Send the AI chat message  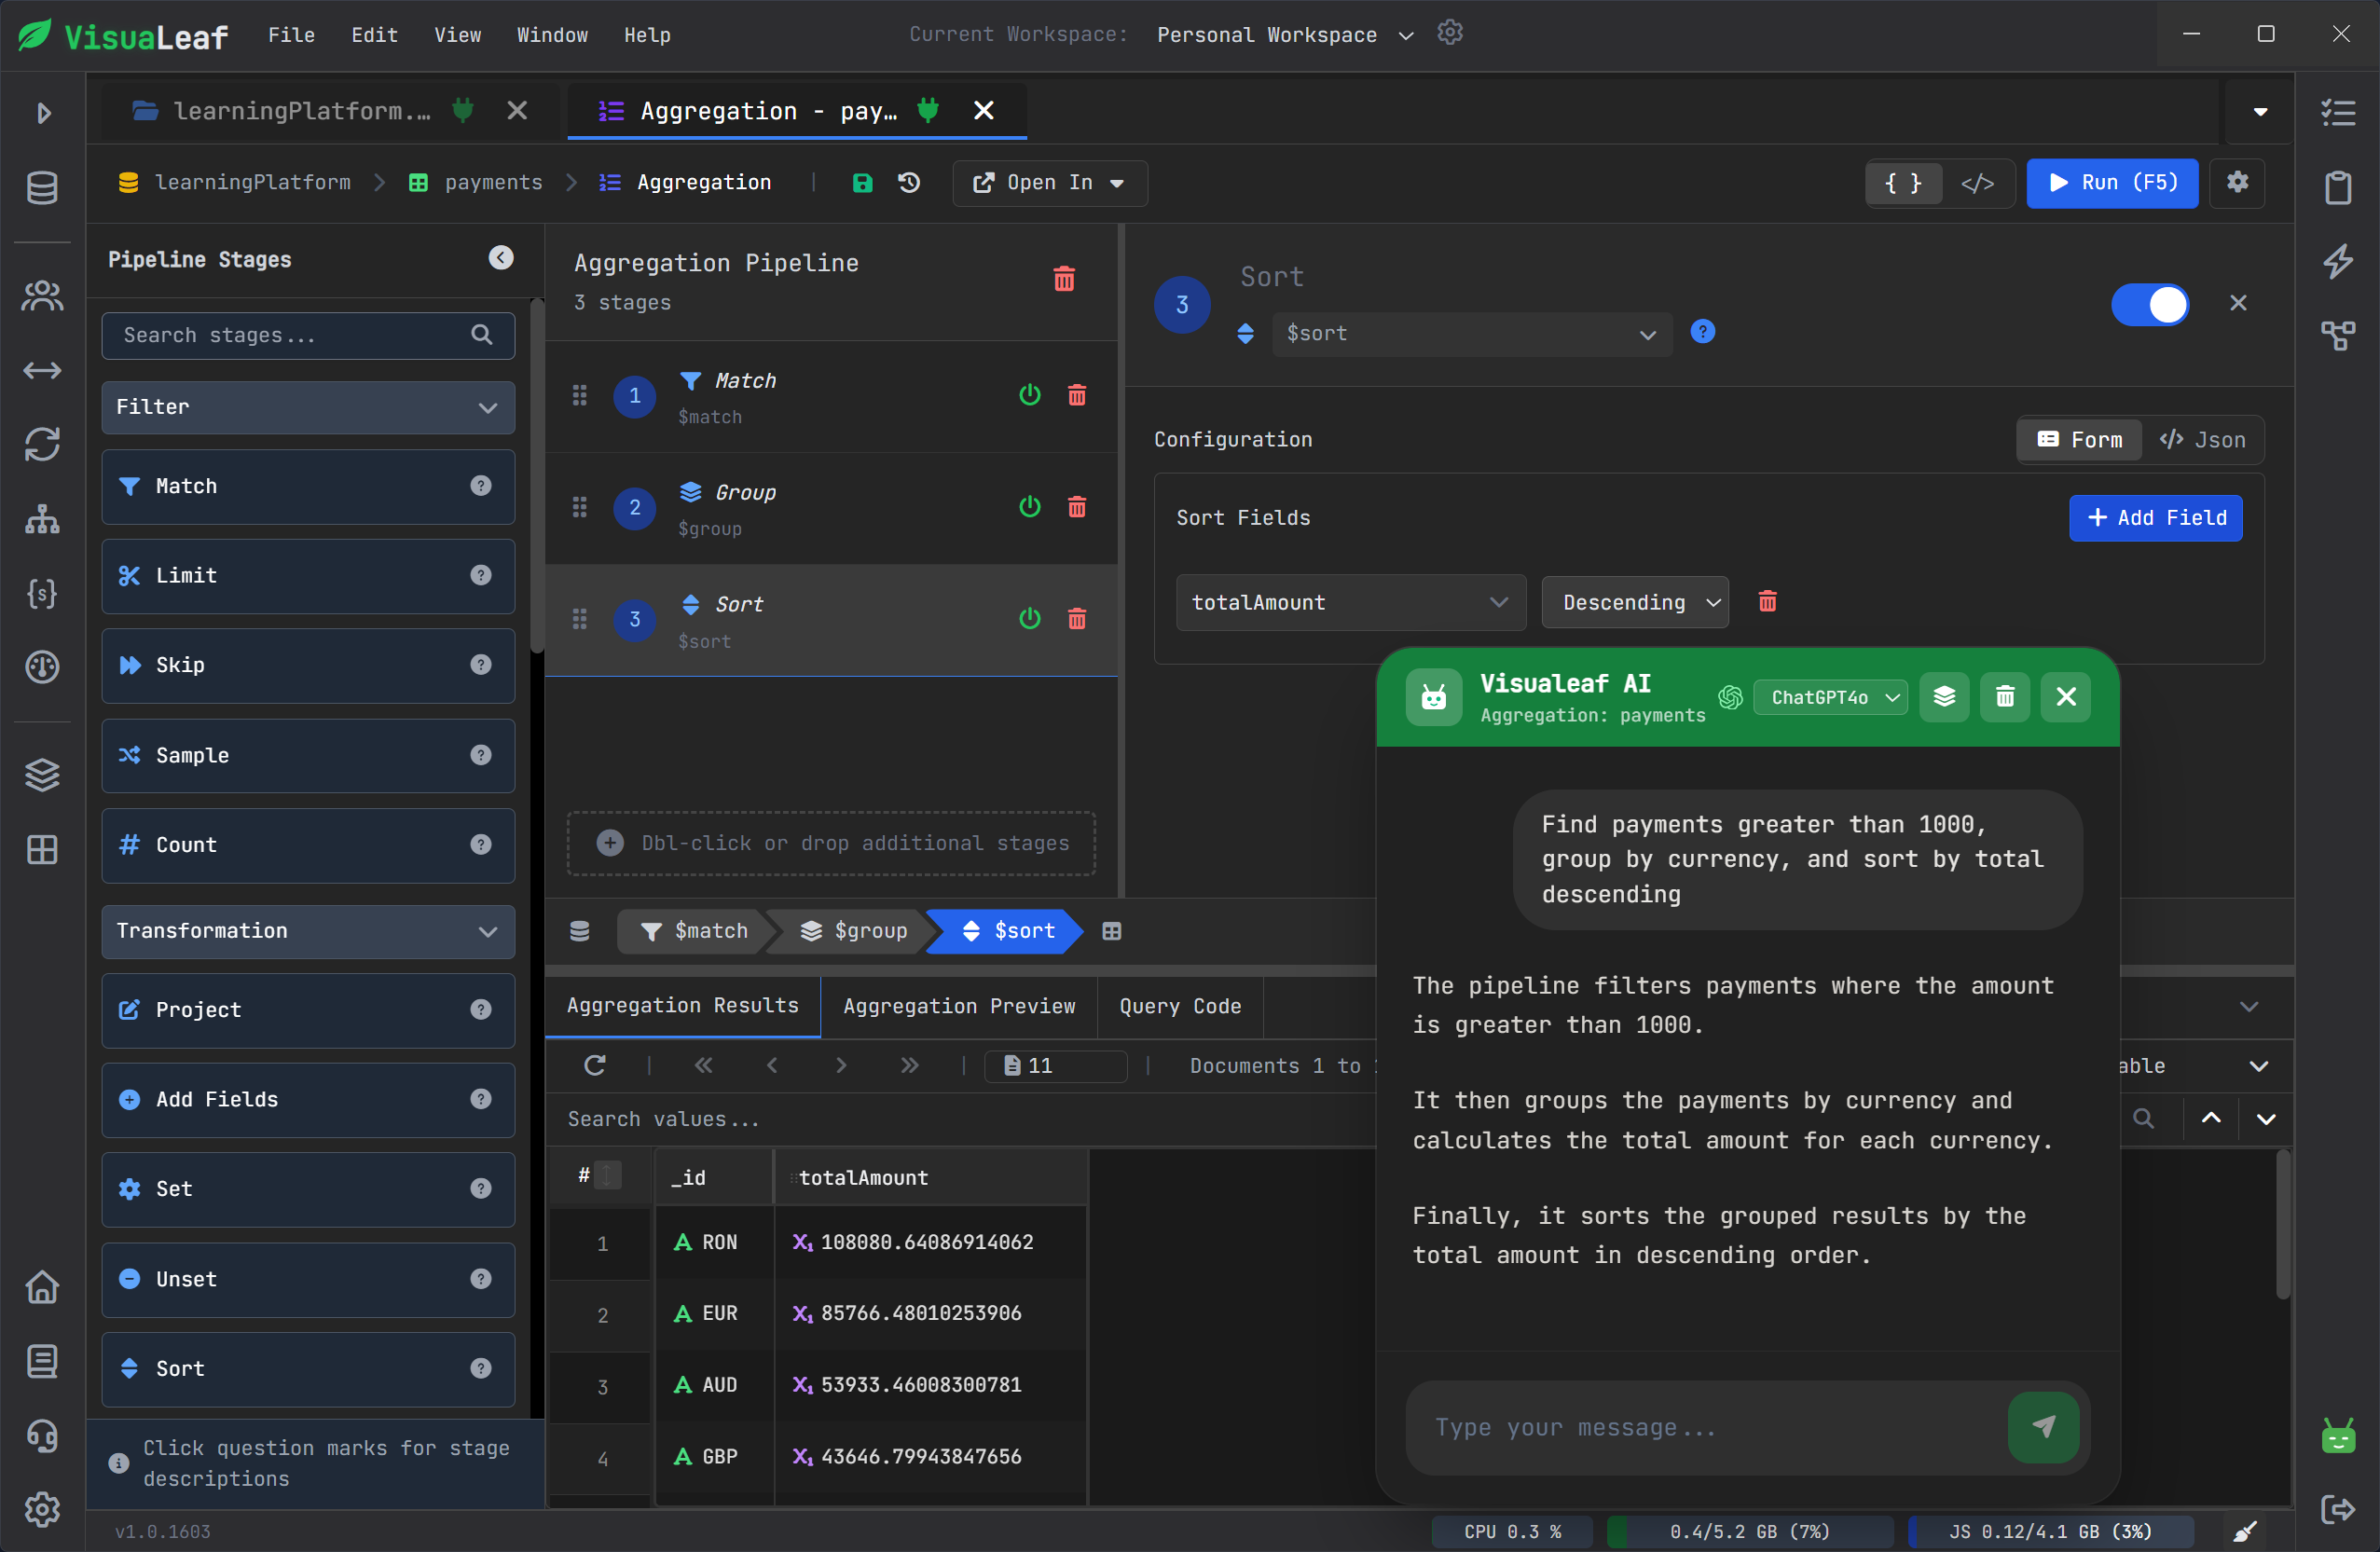pyautogui.click(x=2042, y=1427)
